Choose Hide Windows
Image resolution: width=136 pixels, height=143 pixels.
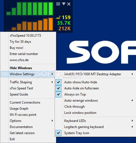tap(21, 68)
